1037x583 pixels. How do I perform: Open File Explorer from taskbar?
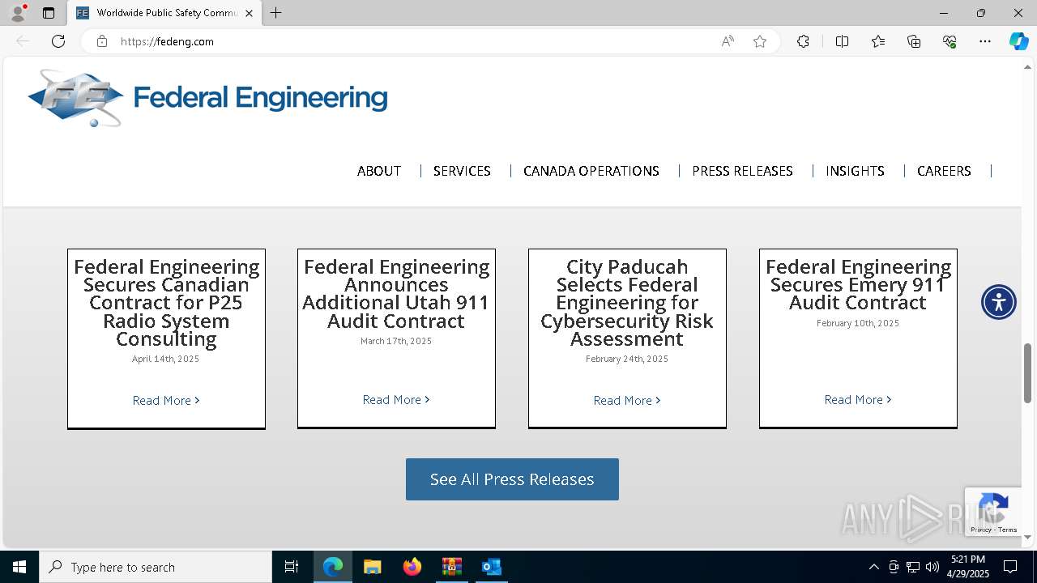372,567
